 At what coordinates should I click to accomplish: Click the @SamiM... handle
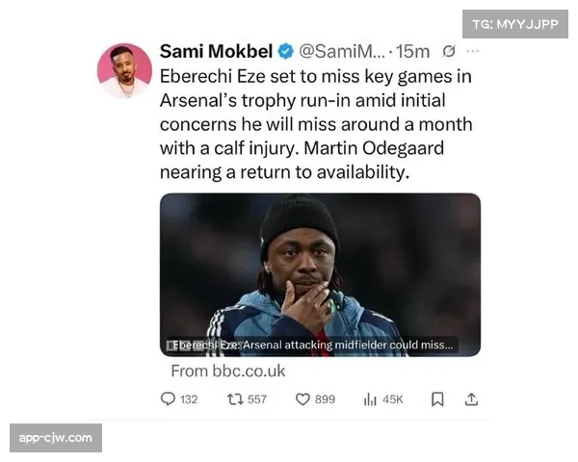tap(343, 52)
